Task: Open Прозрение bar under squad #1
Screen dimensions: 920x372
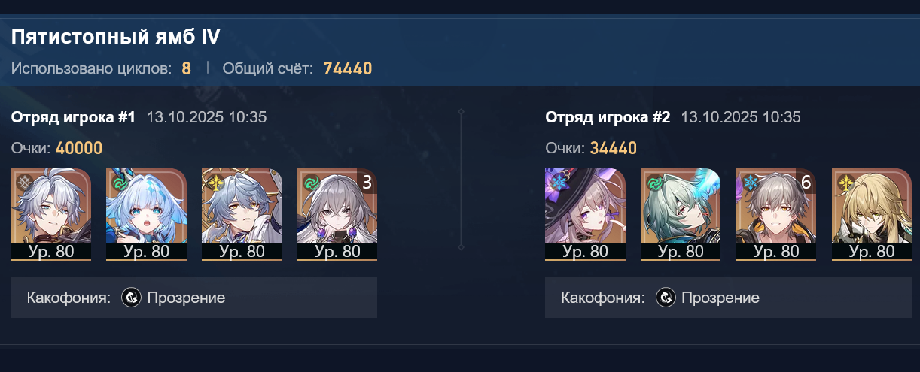Action: (x=194, y=298)
